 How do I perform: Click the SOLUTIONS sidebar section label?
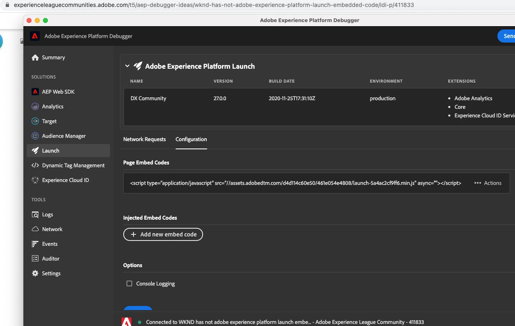click(43, 77)
